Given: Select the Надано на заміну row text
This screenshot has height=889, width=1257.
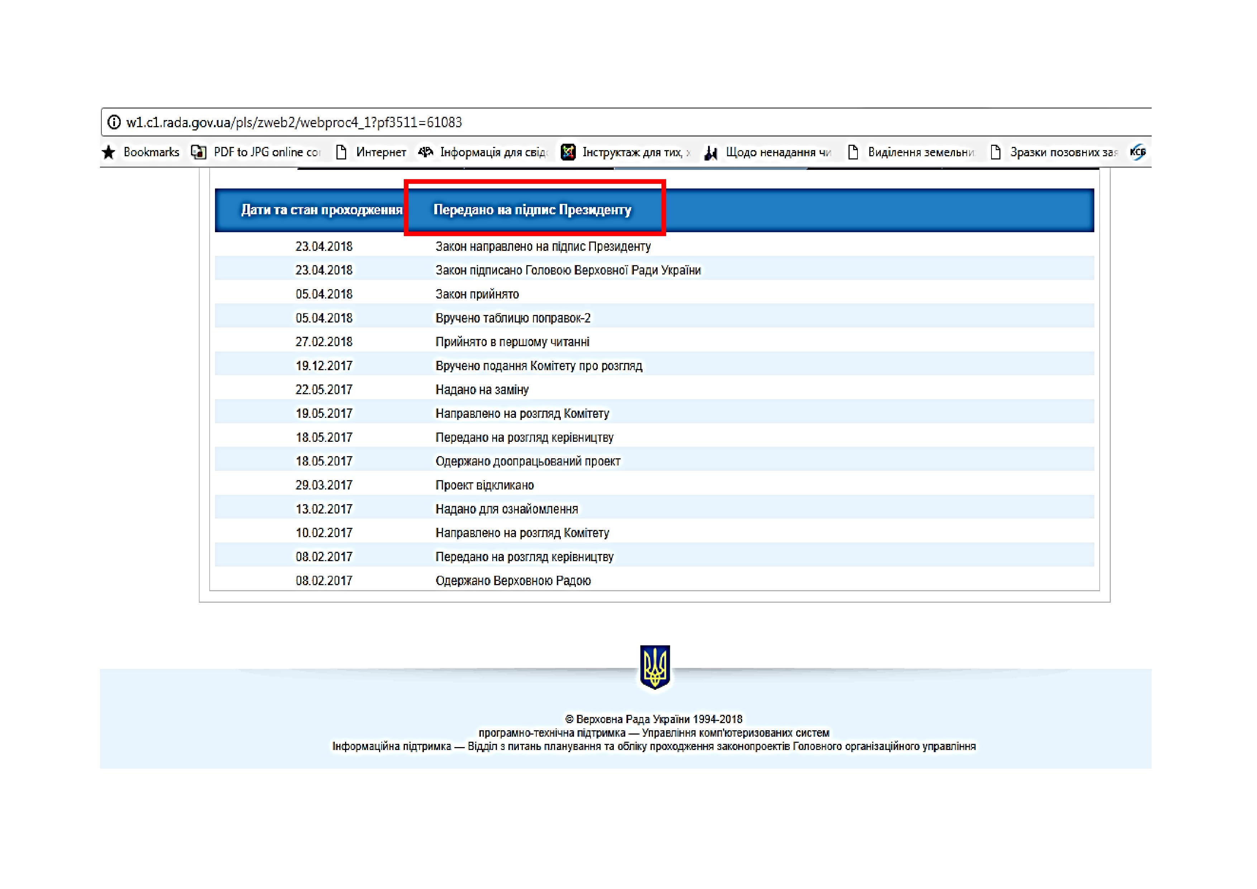Looking at the screenshot, I should (x=482, y=390).
